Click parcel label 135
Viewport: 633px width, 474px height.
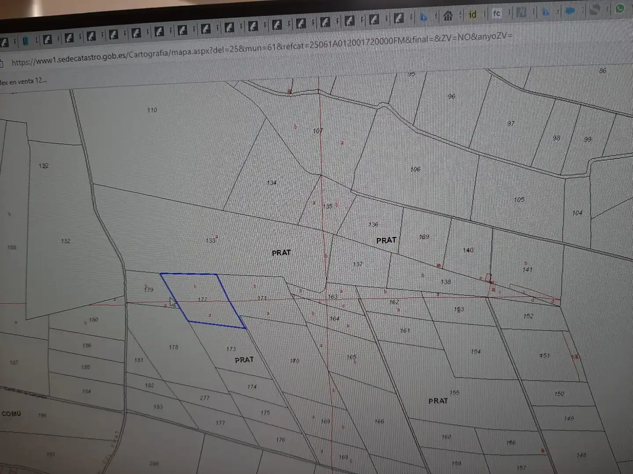(327, 206)
